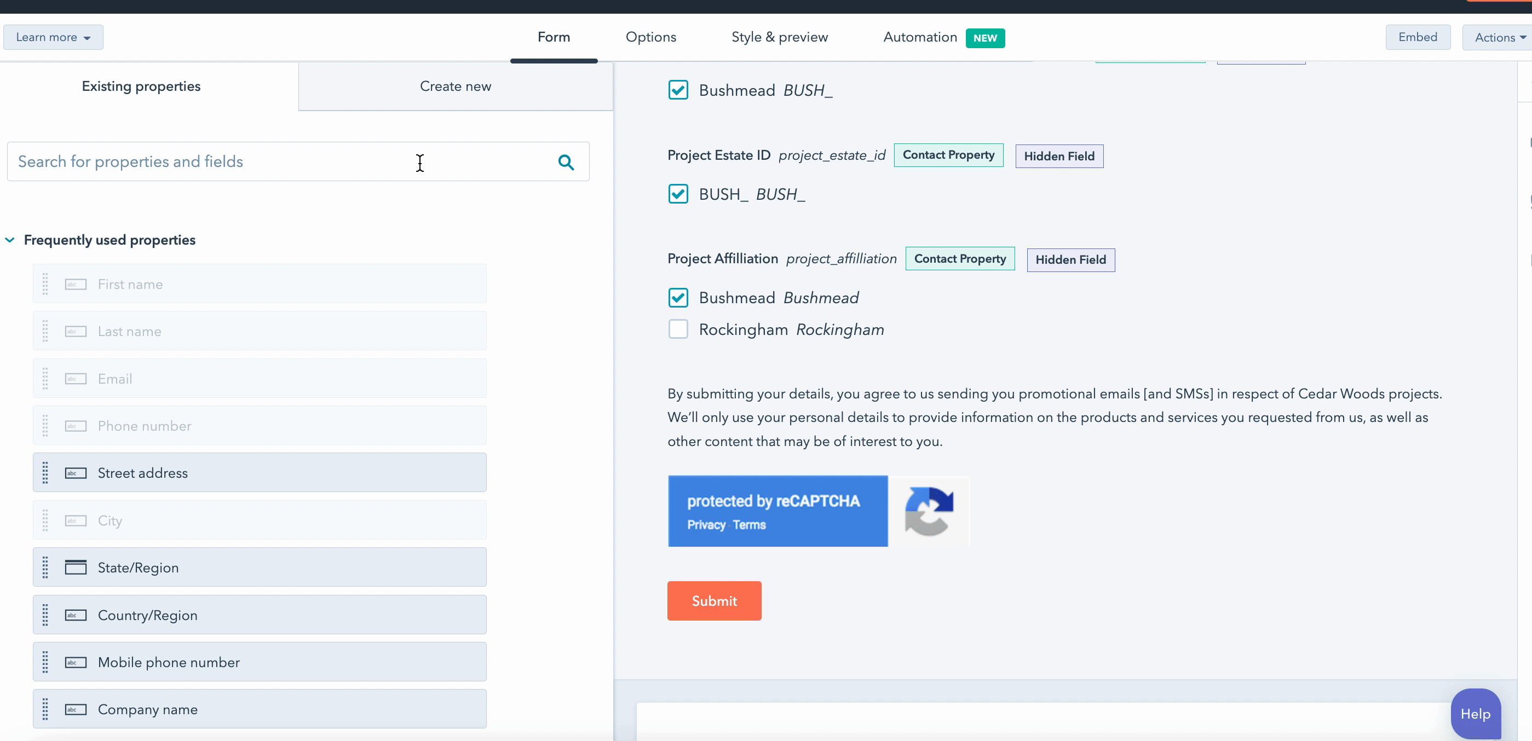Click text field icon beside Phone number

coord(76,425)
